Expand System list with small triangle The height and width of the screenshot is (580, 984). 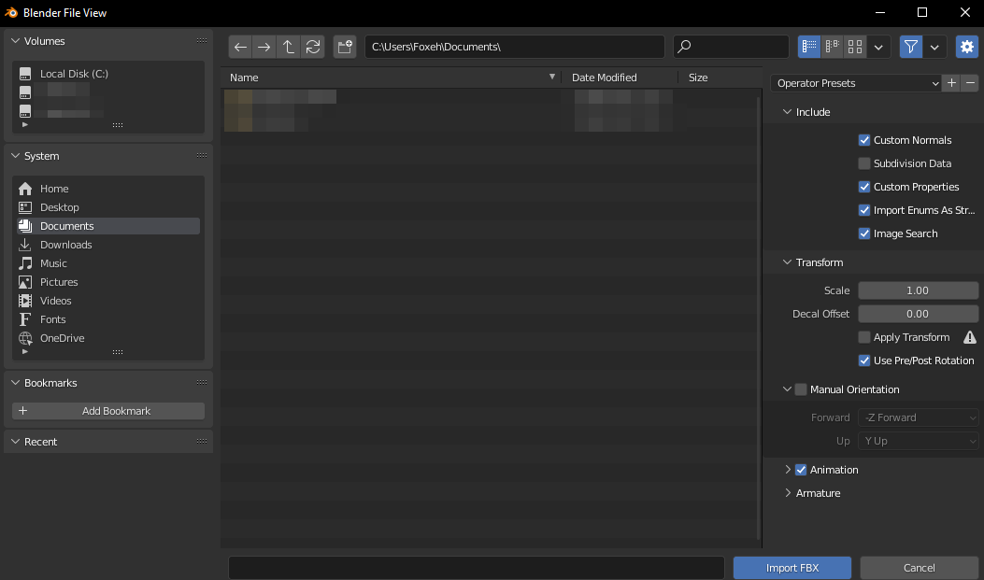(x=25, y=352)
